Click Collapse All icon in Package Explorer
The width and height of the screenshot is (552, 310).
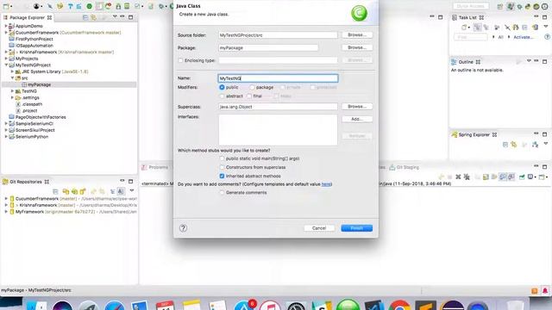pyautogui.click(x=85, y=17)
